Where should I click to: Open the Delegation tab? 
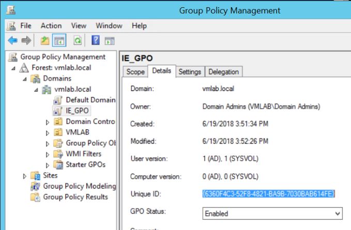coord(223,72)
